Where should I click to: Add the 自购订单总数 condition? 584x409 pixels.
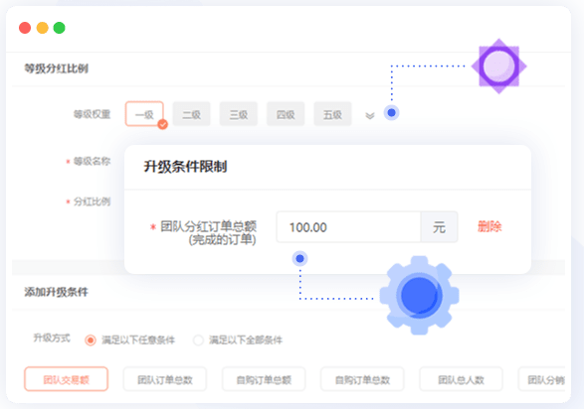tap(362, 379)
